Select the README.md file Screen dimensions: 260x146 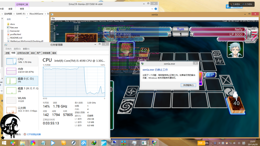pos(14,38)
